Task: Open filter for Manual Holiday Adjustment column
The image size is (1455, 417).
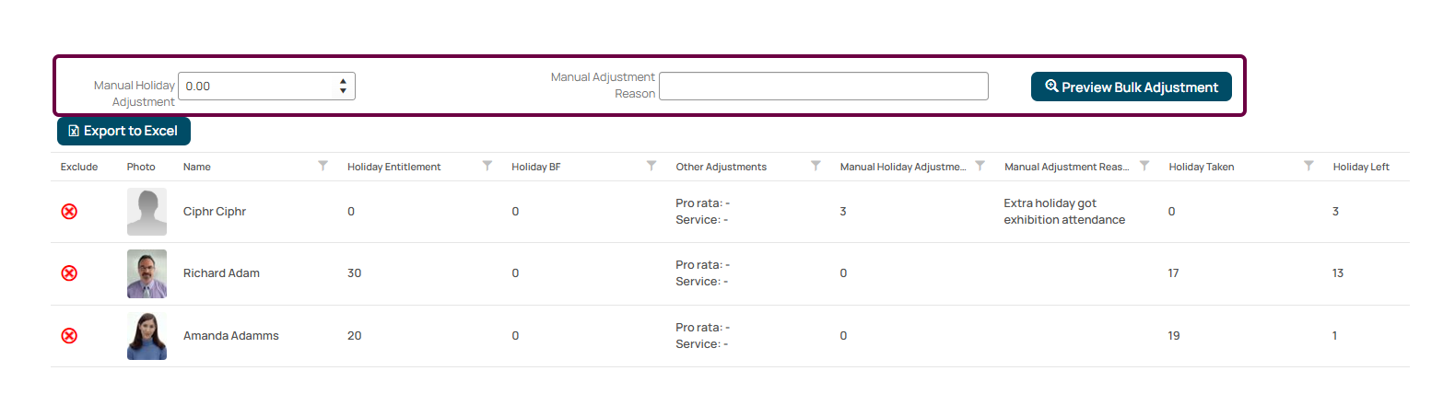Action: pos(980,166)
